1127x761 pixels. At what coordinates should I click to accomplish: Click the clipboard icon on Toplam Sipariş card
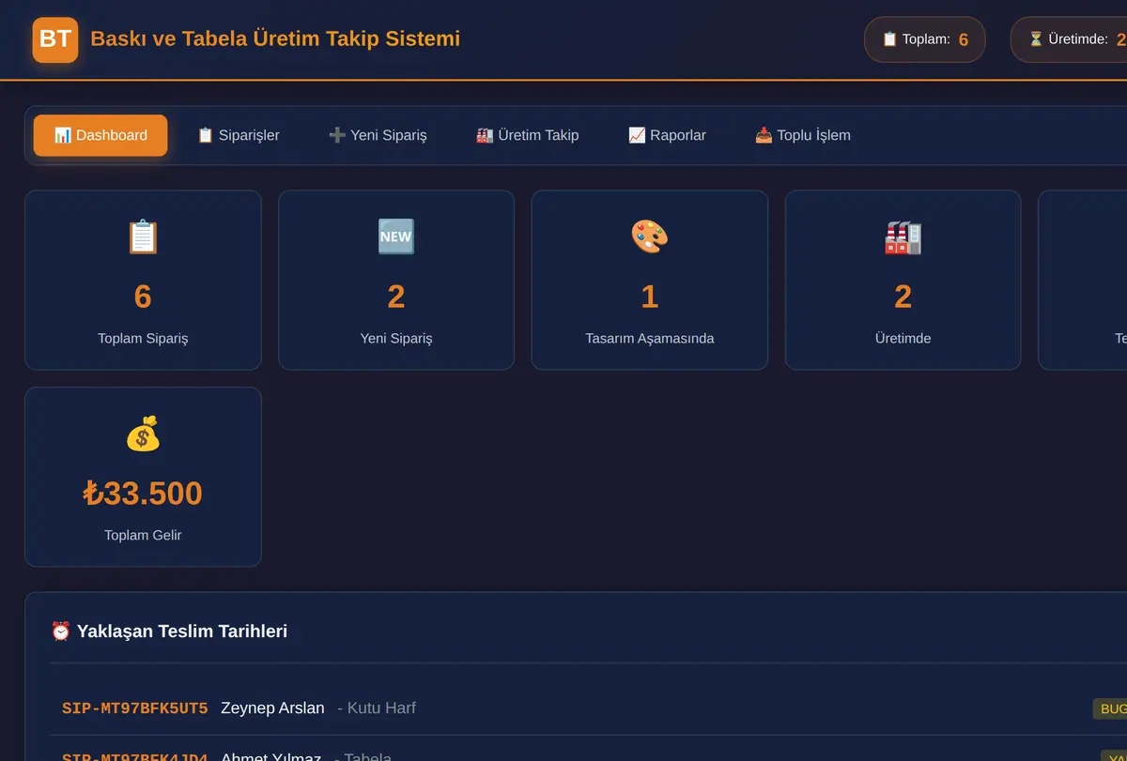(x=143, y=236)
